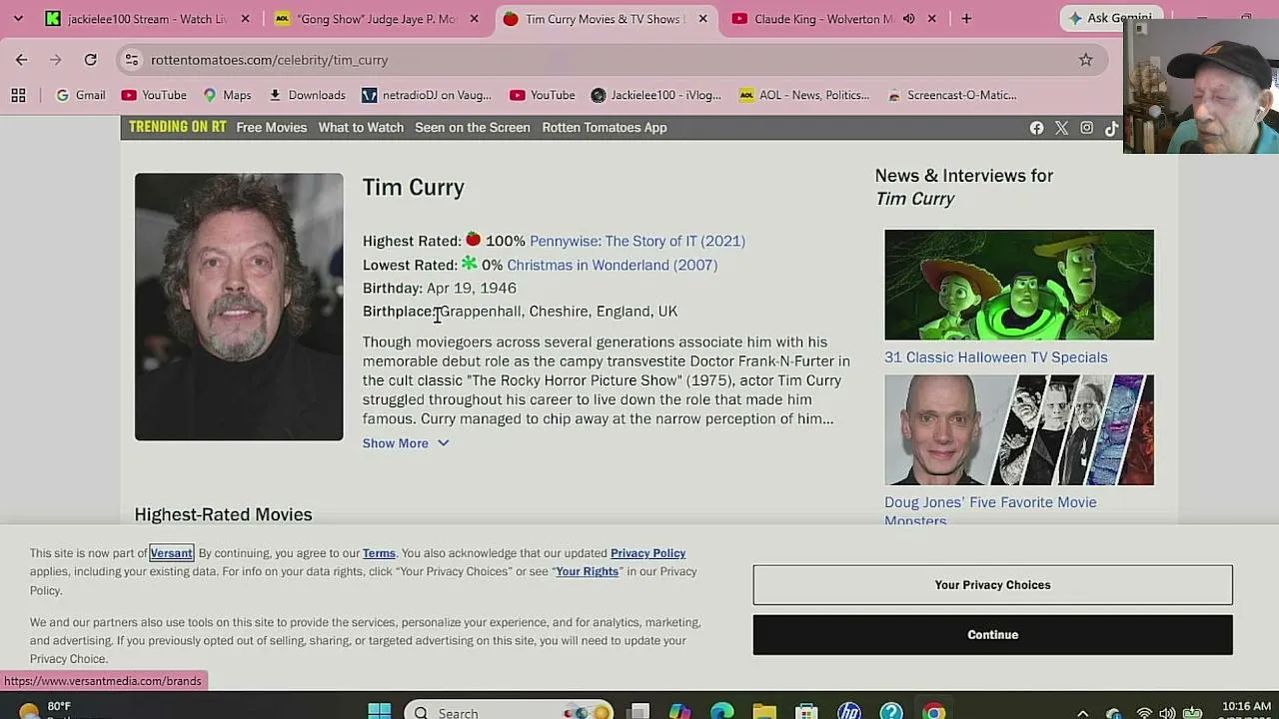
Task: Go back to the previous page
Action: point(22,60)
